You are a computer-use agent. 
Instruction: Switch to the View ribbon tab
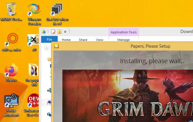(x=99, y=40)
